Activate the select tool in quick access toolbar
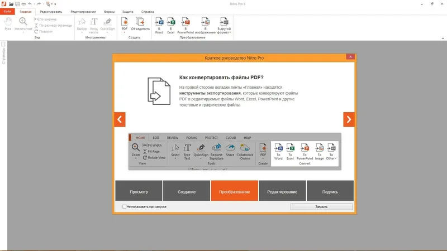 (48, 4)
